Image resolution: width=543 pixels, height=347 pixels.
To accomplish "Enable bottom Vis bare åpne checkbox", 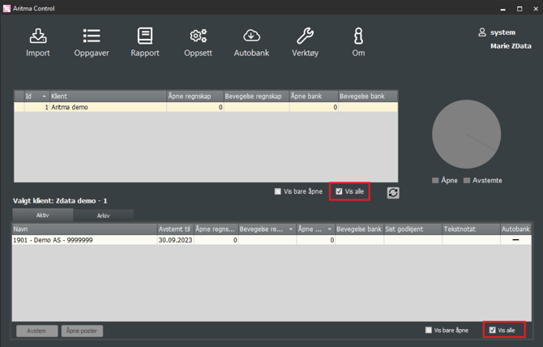I will pos(429,331).
